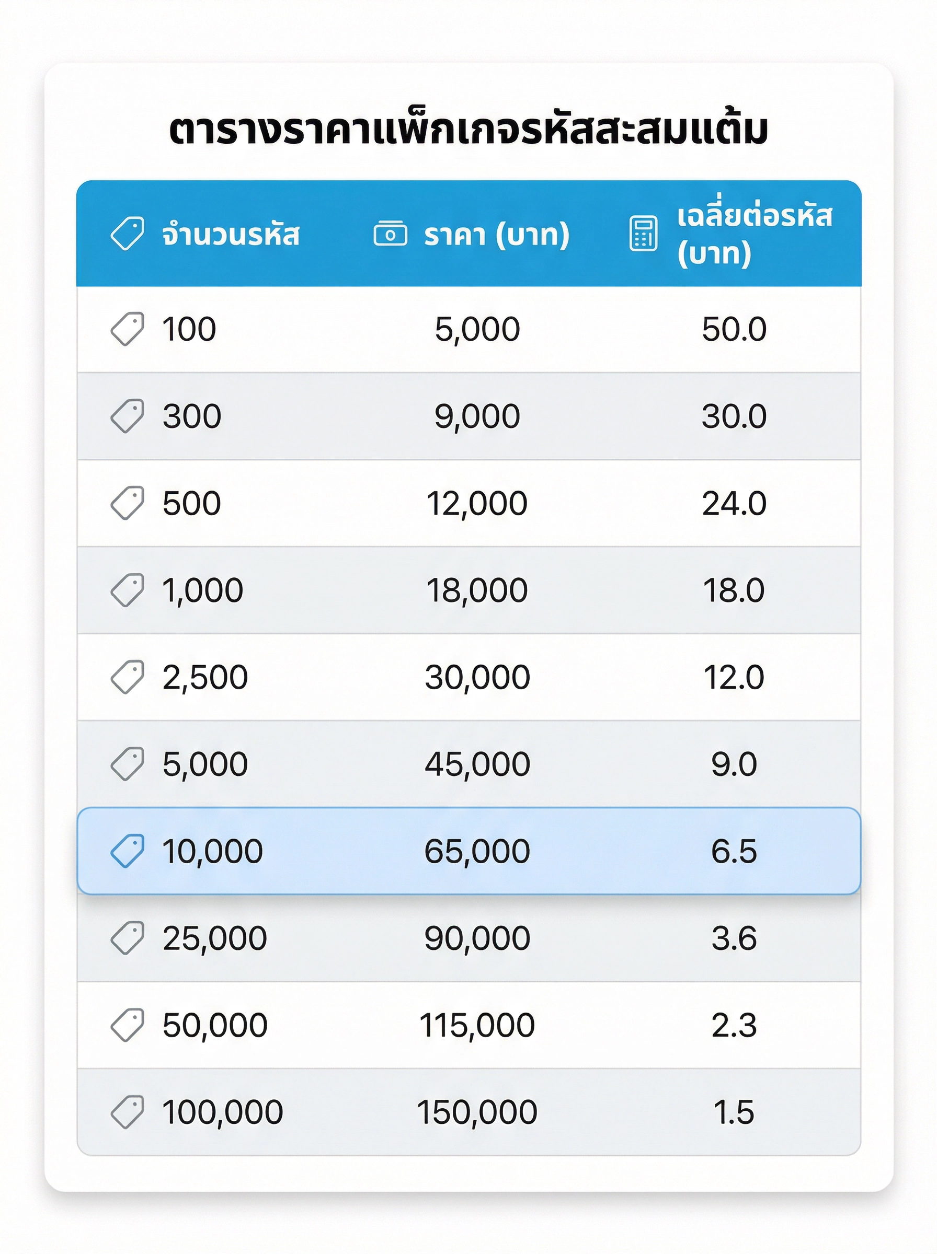Click the calculator icon beside เฉลี่ยต่อรหัส

click(x=643, y=233)
